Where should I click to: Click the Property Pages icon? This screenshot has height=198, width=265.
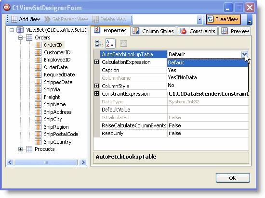pyautogui.click(x=123, y=43)
